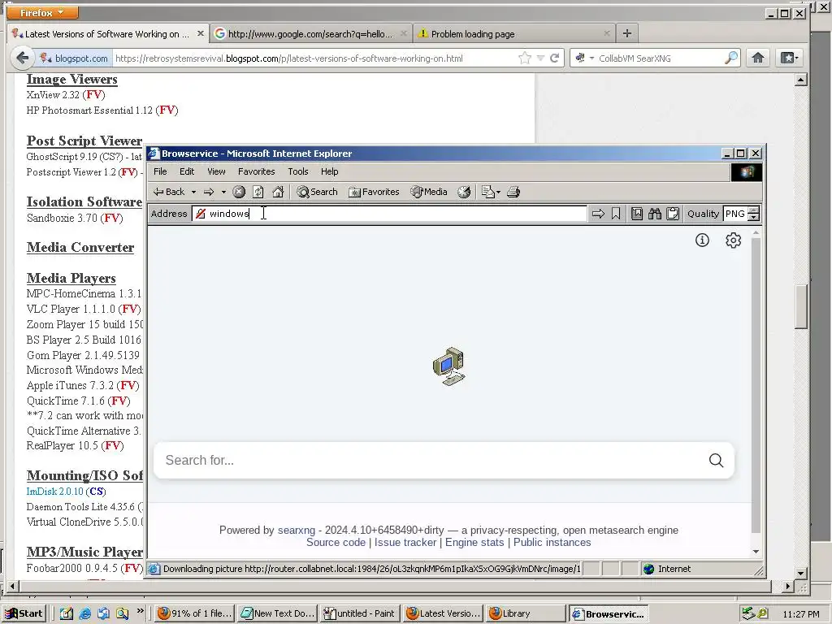The height and width of the screenshot is (624, 832).
Task: Click the IE History clock icon
Action: coord(464,192)
